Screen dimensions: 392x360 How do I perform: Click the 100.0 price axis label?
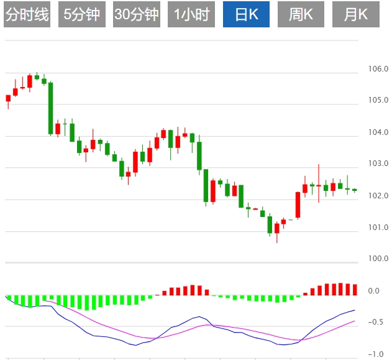pyautogui.click(x=378, y=259)
